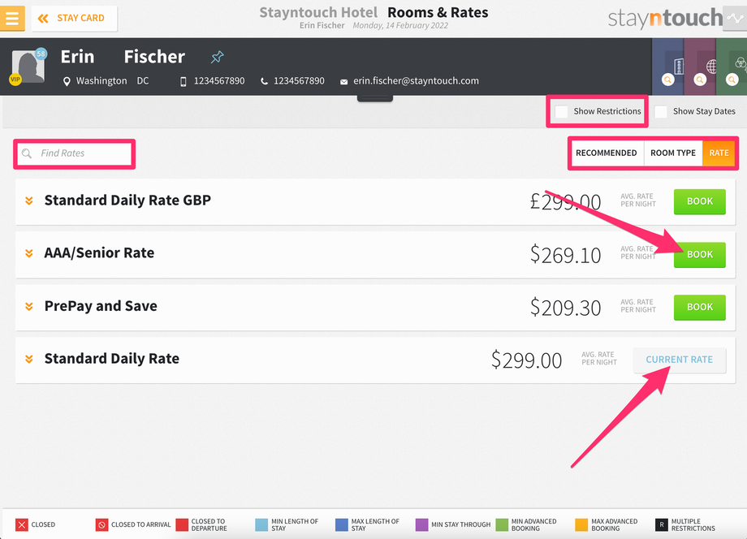Click Max Advanced Booking orange swatch
747x539 pixels.
(581, 524)
